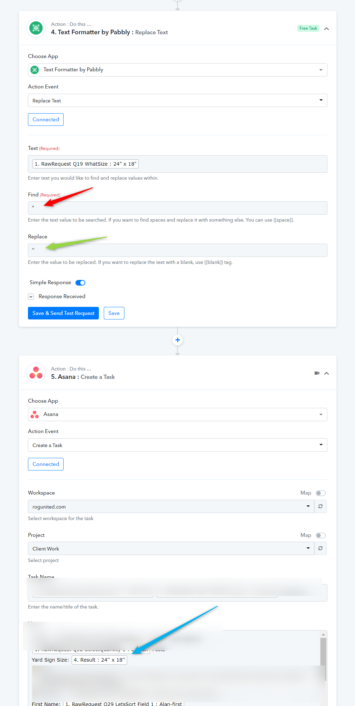The image size is (355, 706).
Task: Click the Yard Sign Size label text
Action: (50, 660)
